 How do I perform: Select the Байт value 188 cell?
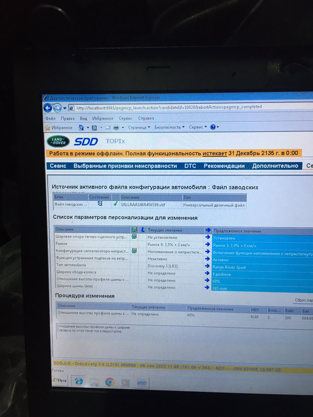(288, 318)
